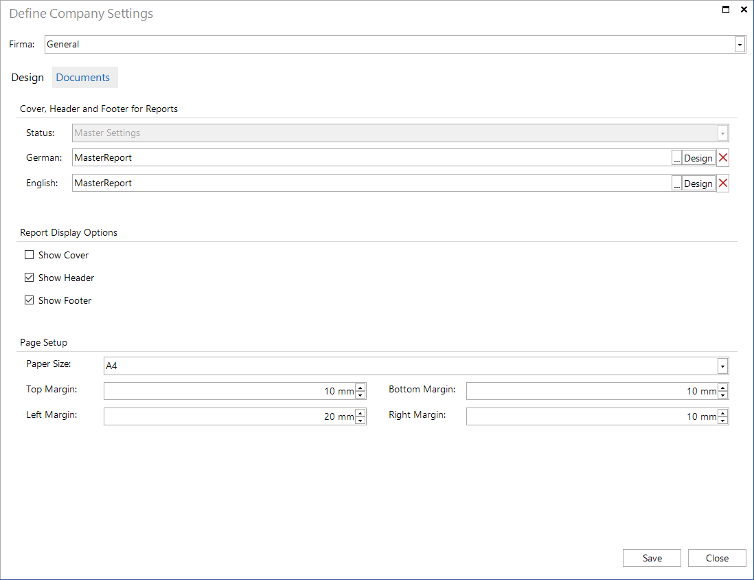The height and width of the screenshot is (580, 754).
Task: Remove the German MasterReport with red X
Action: (722, 157)
